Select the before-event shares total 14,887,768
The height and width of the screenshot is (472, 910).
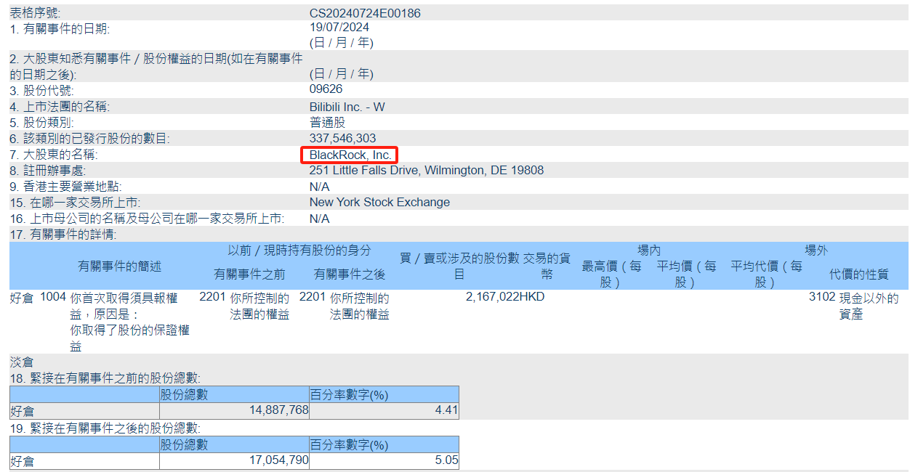tap(279, 410)
